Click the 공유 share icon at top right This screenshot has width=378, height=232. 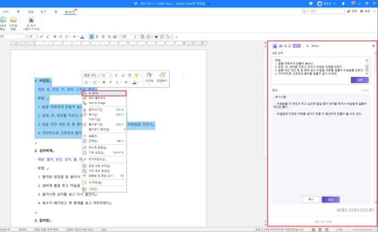tap(352, 11)
